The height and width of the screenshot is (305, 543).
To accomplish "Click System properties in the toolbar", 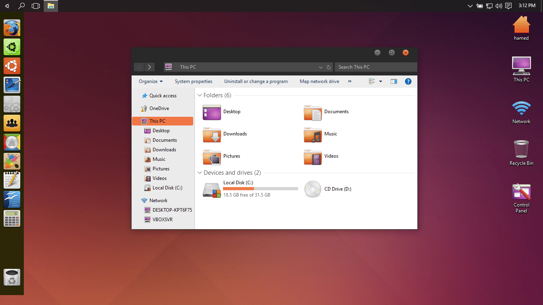I will pyautogui.click(x=194, y=81).
